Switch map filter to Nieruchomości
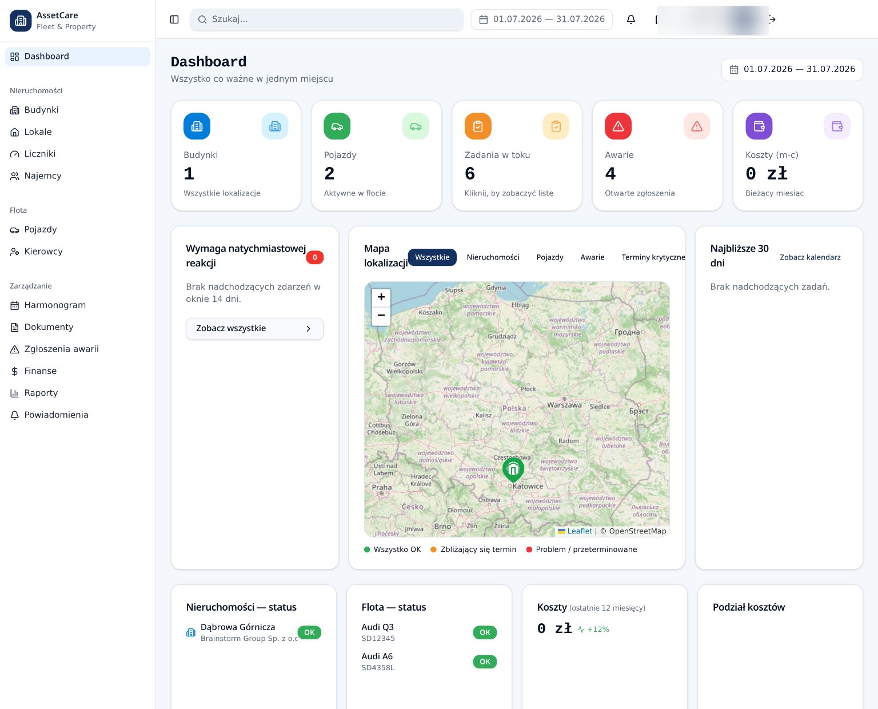Screen dimensions: 878x709 coord(493,257)
